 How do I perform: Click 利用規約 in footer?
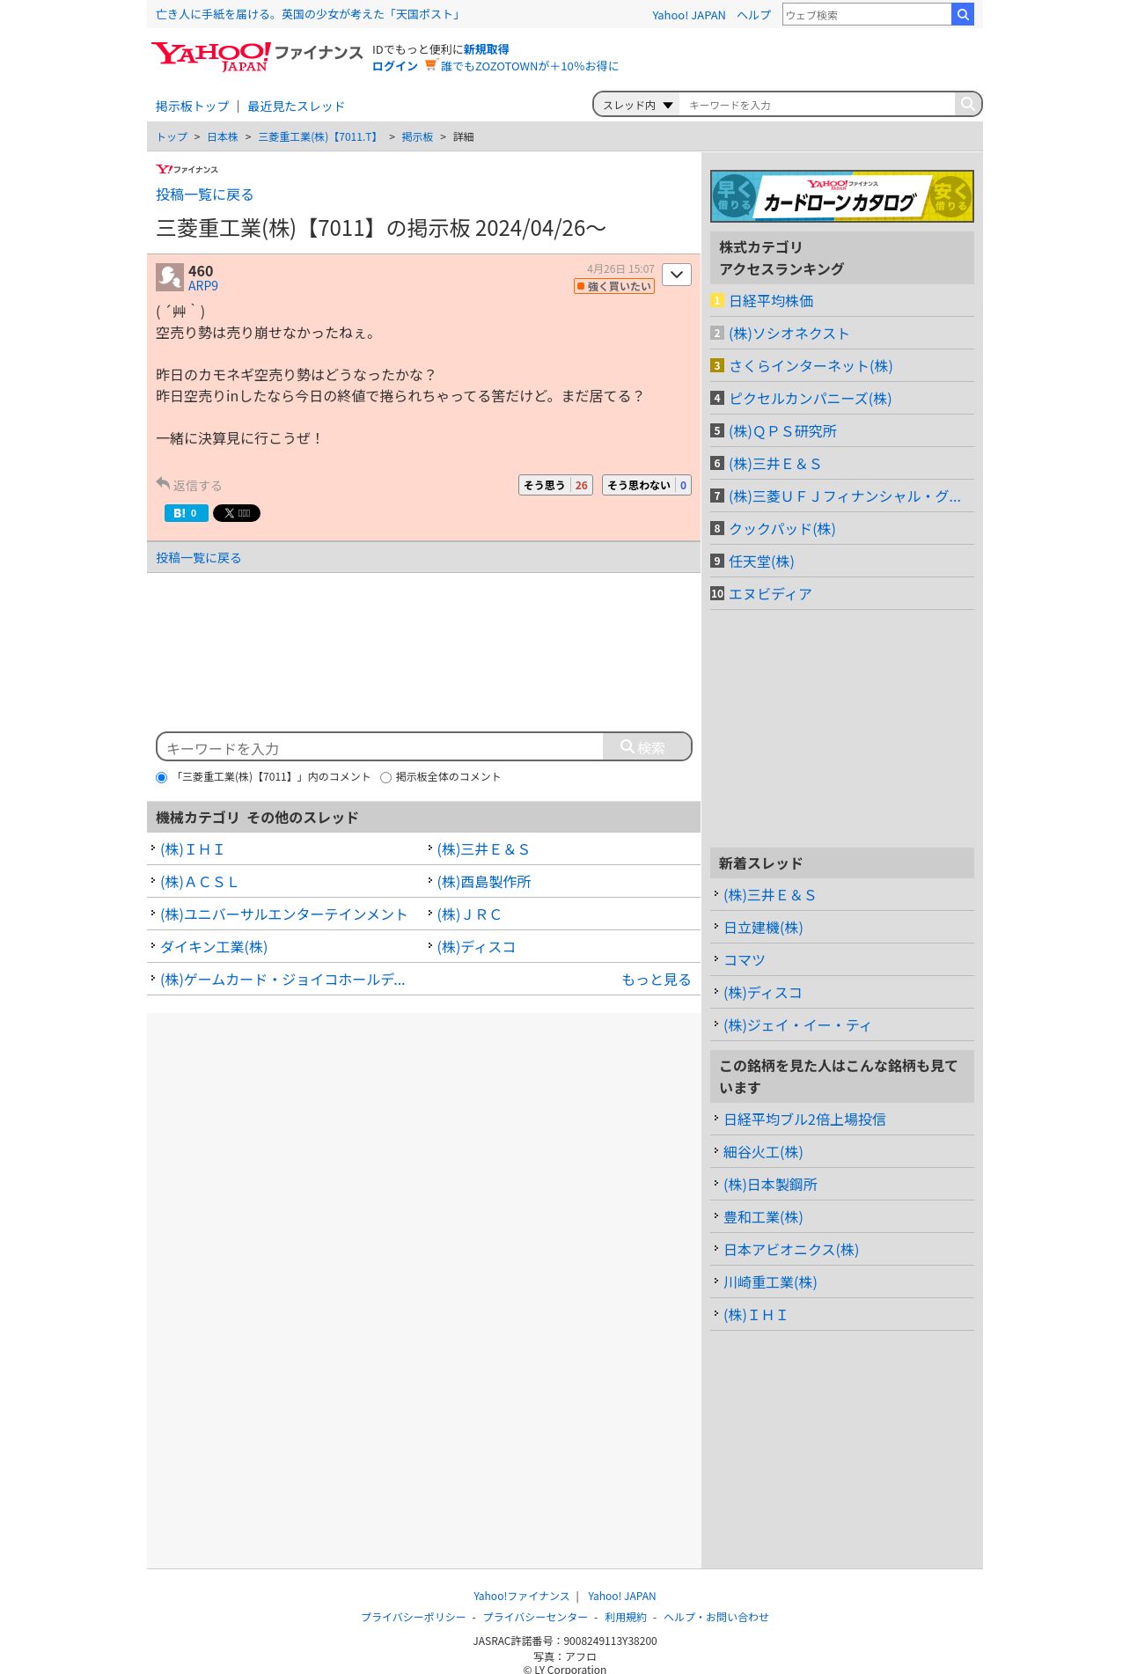[626, 1618]
